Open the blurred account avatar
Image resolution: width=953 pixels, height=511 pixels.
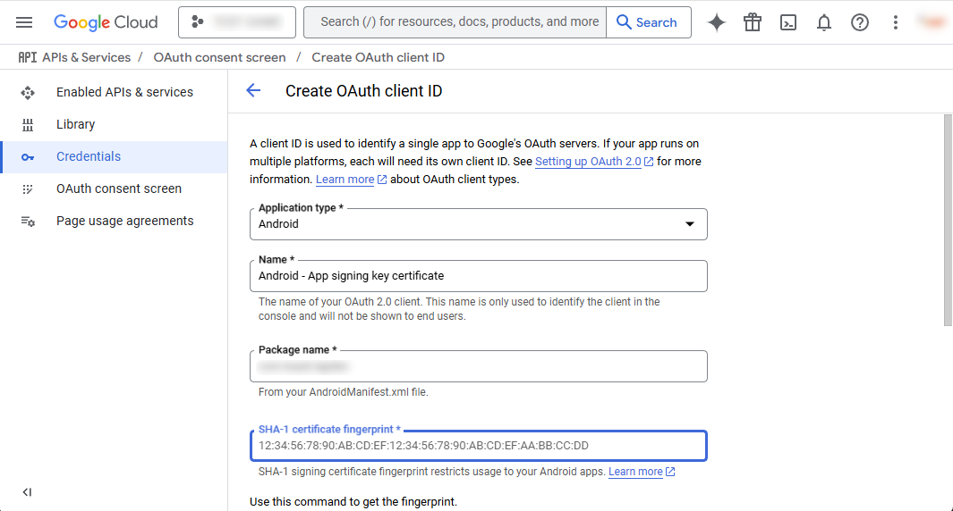(932, 22)
